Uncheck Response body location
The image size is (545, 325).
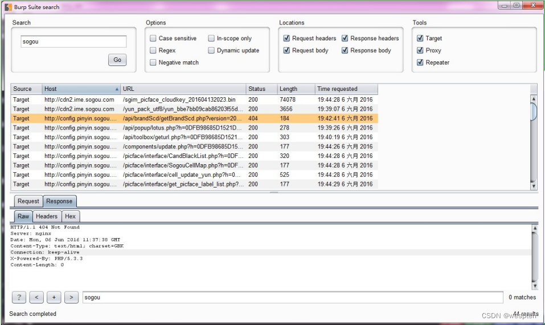(345, 51)
